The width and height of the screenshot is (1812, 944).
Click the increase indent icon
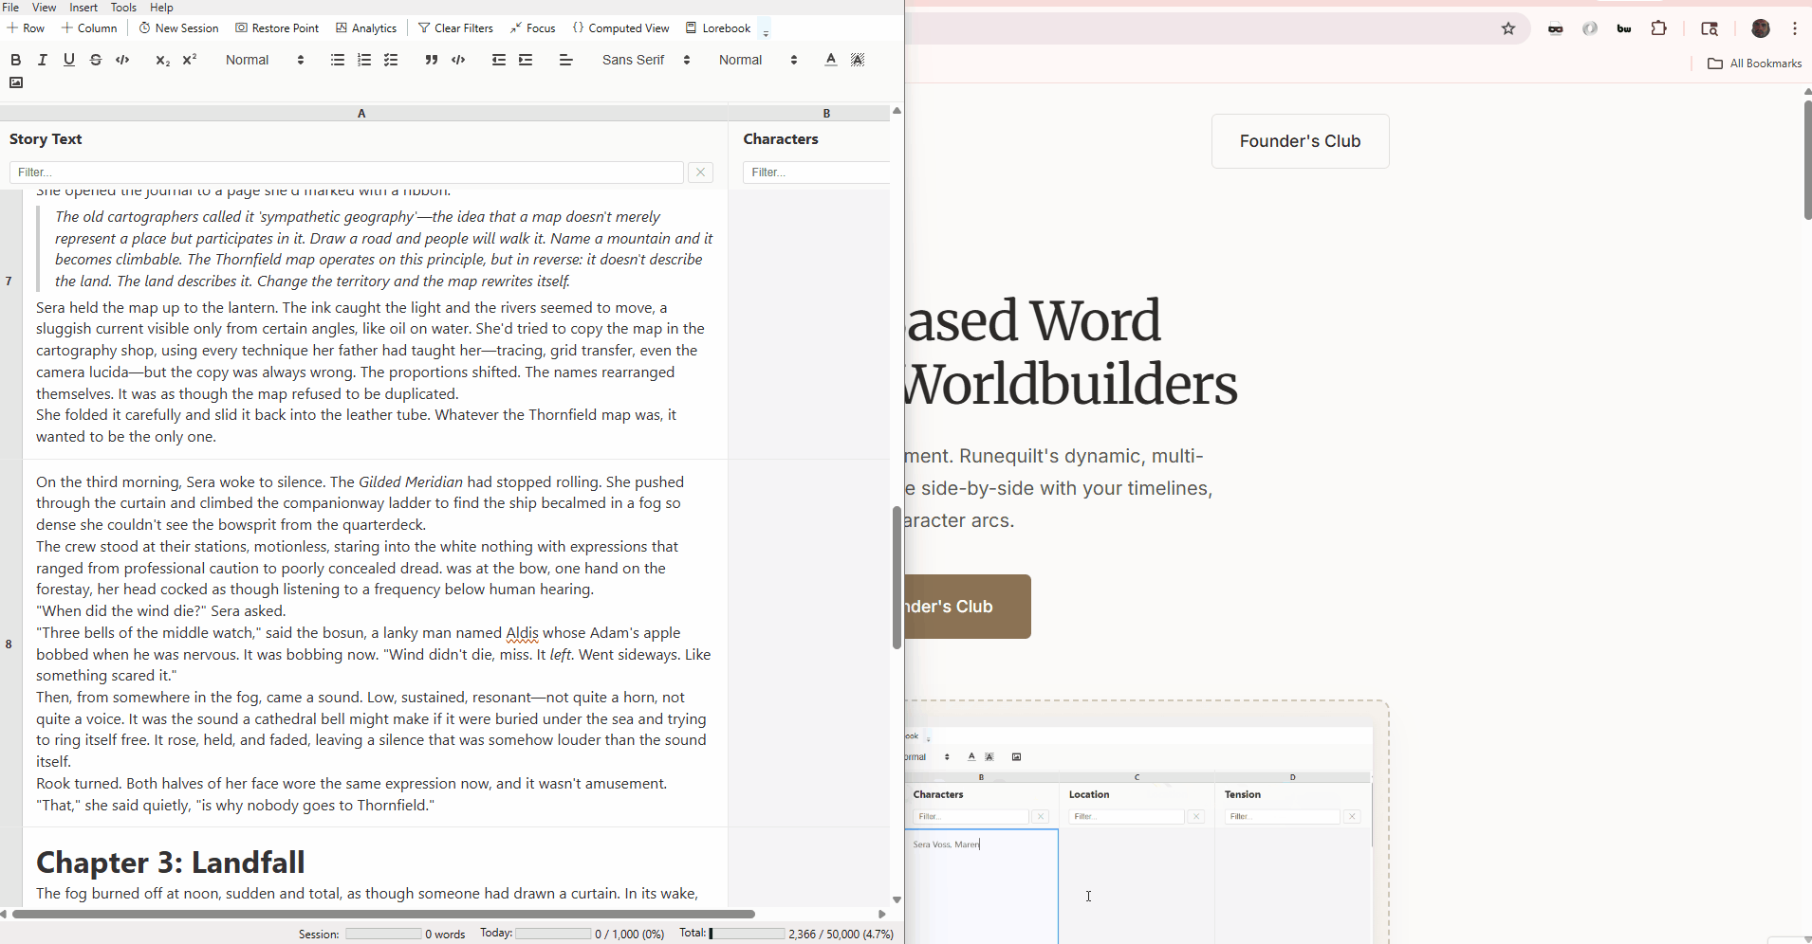526,60
